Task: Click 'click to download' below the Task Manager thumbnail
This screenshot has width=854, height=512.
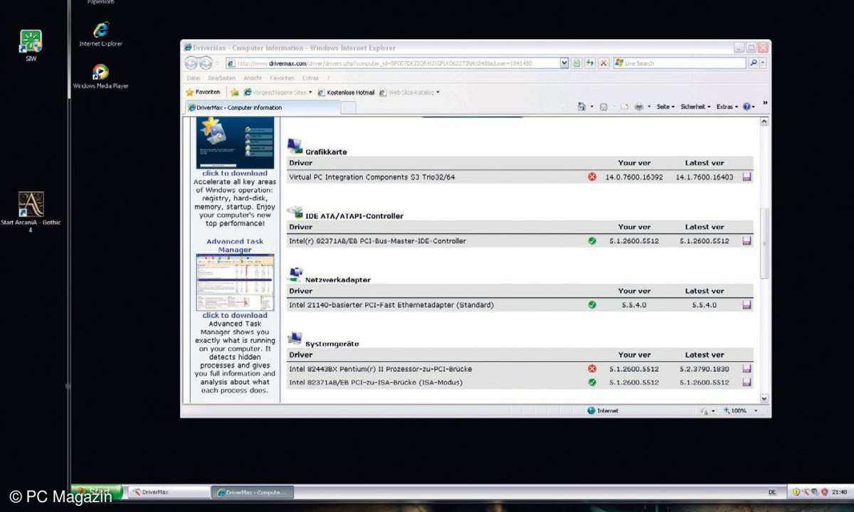Action: click(x=235, y=315)
